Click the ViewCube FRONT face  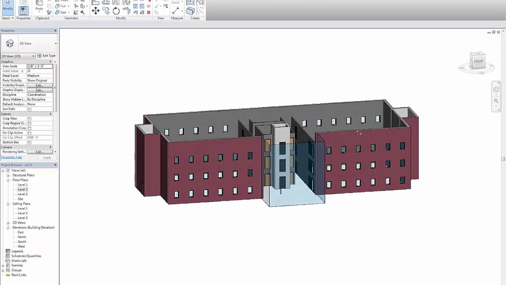tap(478, 62)
